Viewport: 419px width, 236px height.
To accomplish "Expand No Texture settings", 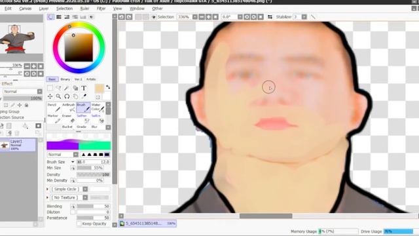I will point(48,197).
